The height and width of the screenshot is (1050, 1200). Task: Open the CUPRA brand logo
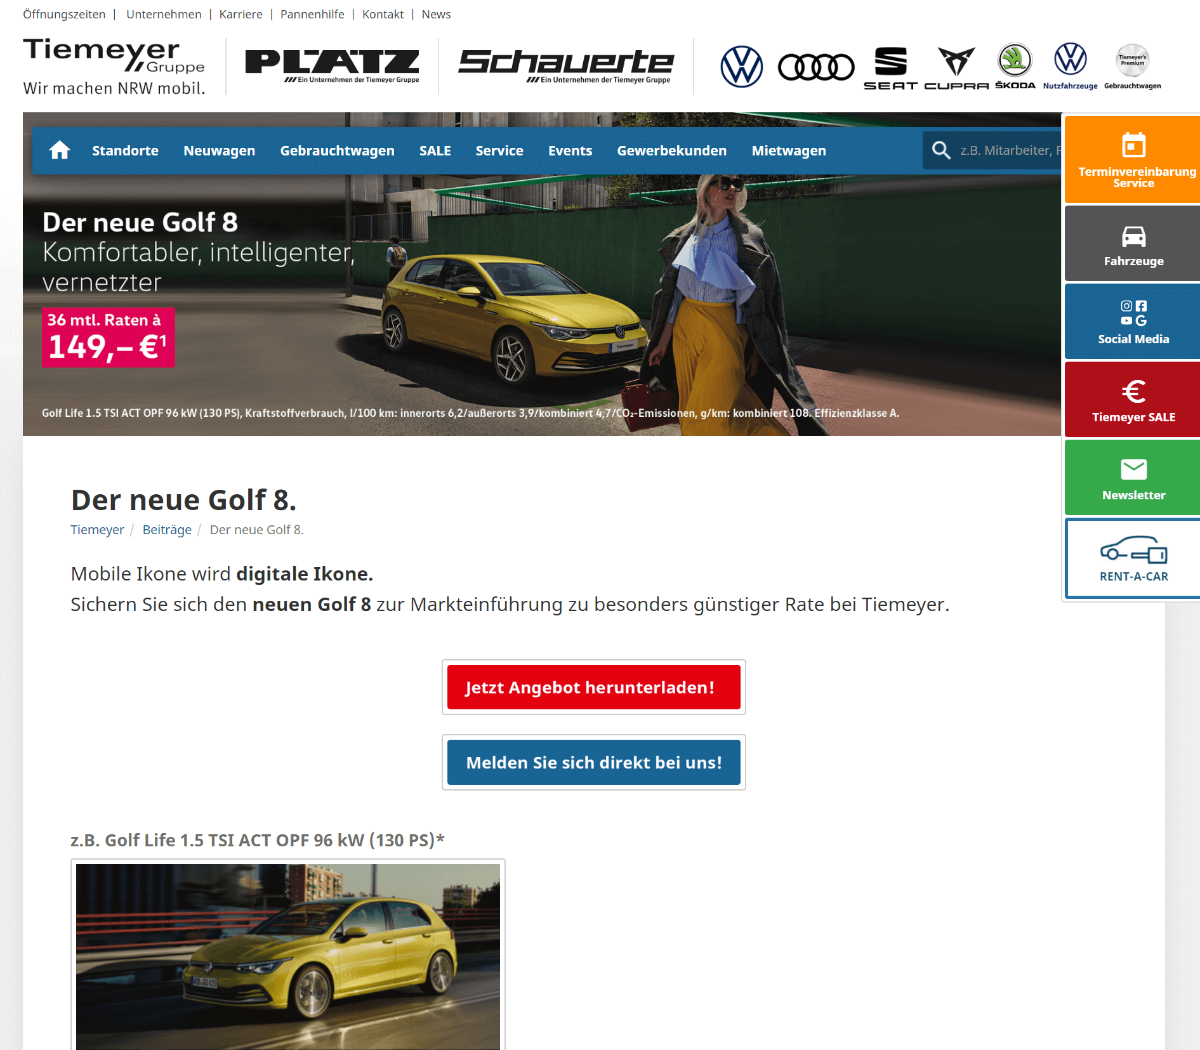956,69
